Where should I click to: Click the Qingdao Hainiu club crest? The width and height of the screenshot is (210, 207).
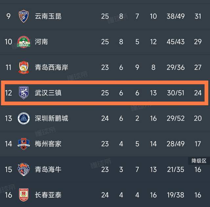24,169
